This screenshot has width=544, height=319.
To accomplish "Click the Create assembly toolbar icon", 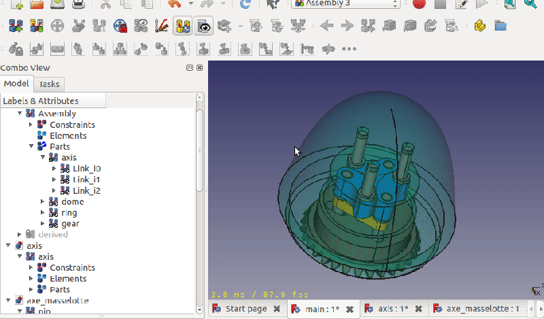I will [16, 26].
